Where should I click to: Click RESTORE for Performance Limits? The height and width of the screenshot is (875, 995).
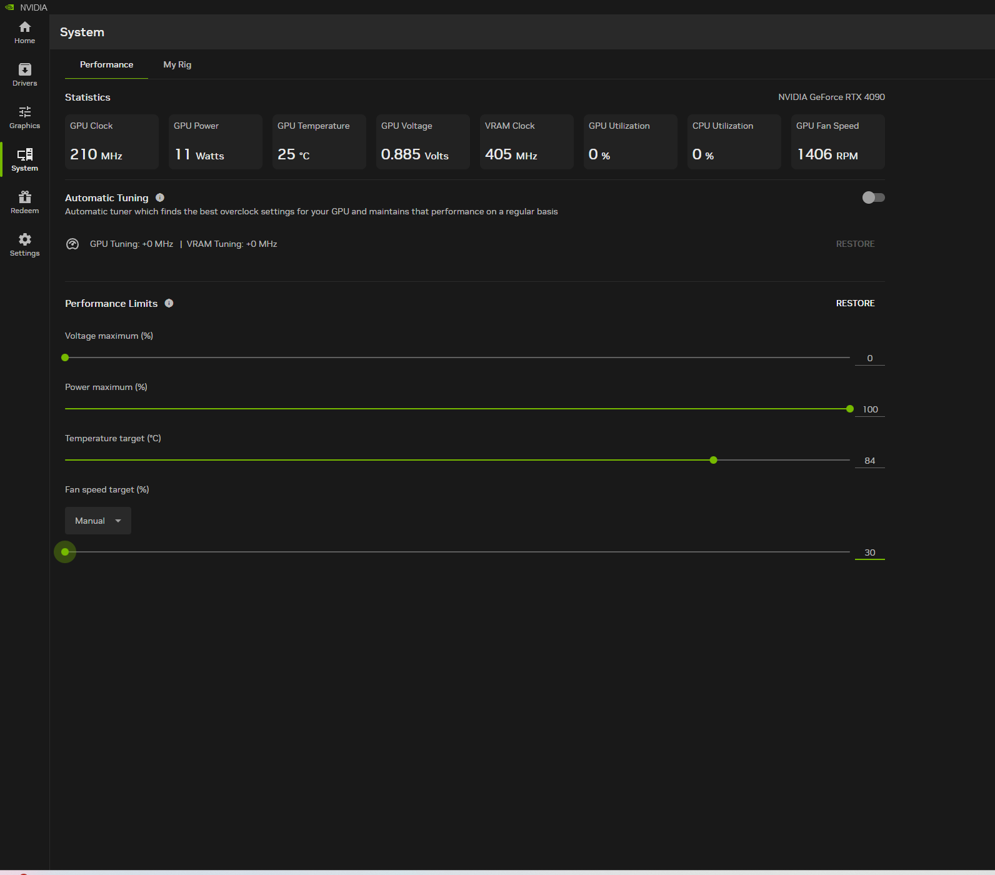tap(855, 303)
